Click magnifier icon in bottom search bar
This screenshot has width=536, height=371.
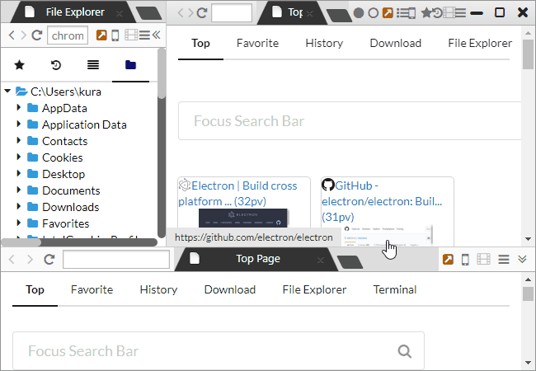(x=405, y=351)
